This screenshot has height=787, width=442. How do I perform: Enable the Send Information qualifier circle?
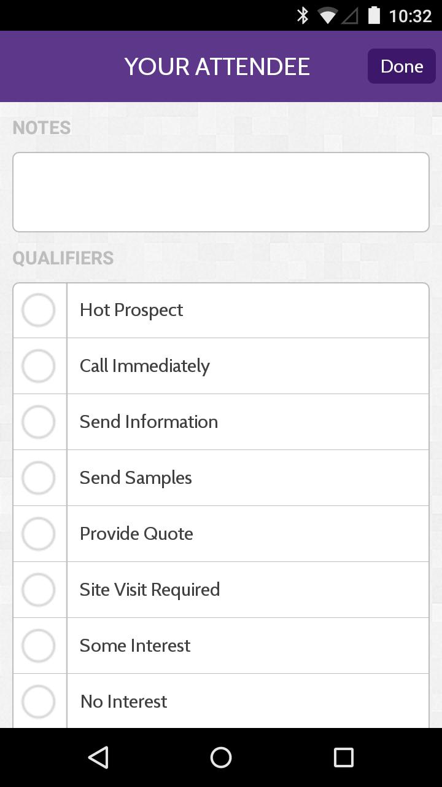pyautogui.click(x=39, y=422)
